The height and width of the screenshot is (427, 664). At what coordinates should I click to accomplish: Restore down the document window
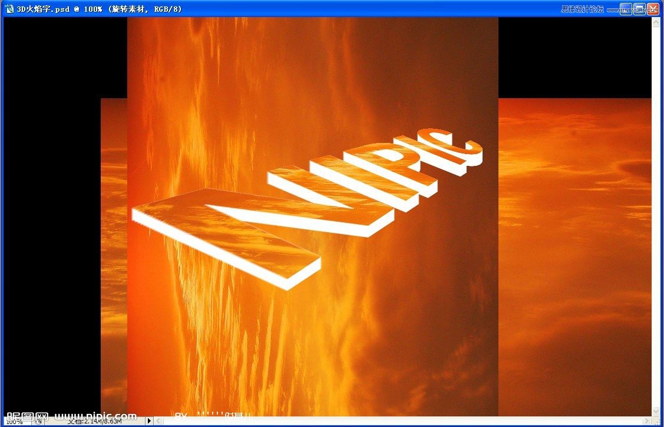(x=639, y=9)
